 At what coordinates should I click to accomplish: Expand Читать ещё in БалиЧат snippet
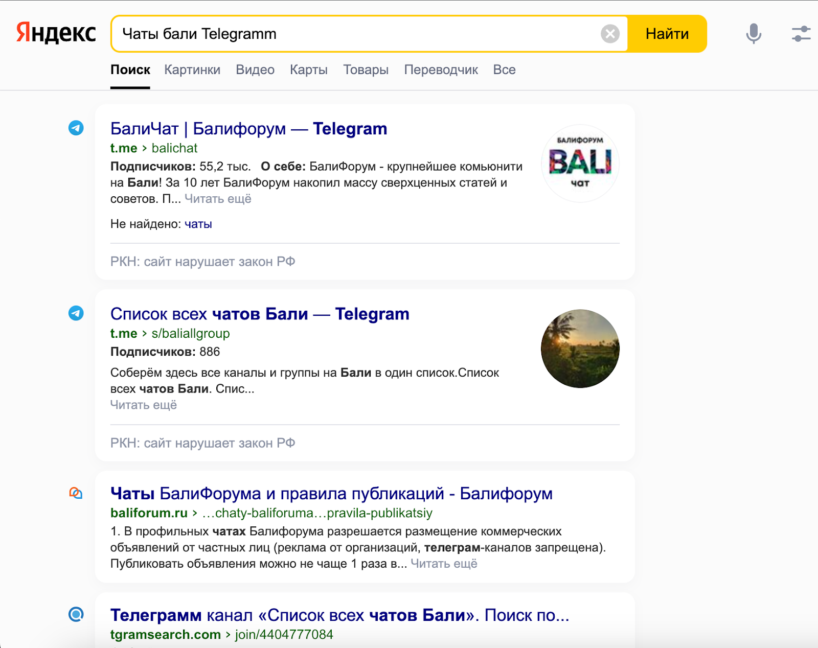[218, 199]
